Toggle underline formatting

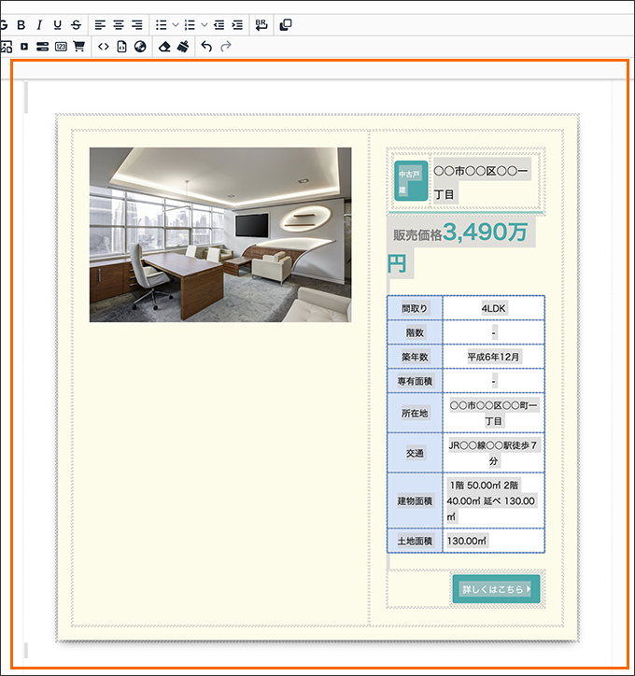click(x=57, y=25)
